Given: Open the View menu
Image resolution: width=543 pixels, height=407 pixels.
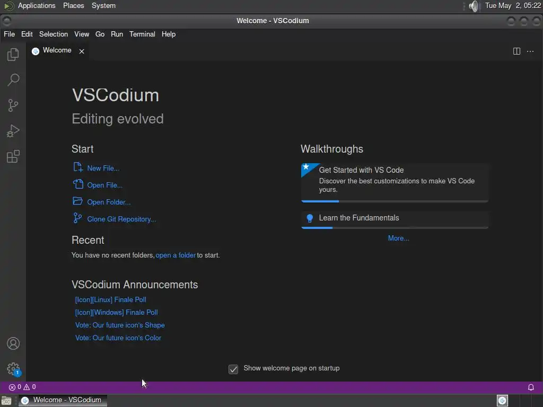Looking at the screenshot, I should coord(81,34).
